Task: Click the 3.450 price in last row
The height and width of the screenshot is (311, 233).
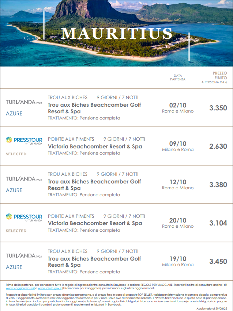Action: [x=218, y=261]
